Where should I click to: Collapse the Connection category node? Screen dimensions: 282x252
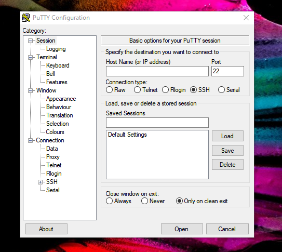[x=31, y=140]
